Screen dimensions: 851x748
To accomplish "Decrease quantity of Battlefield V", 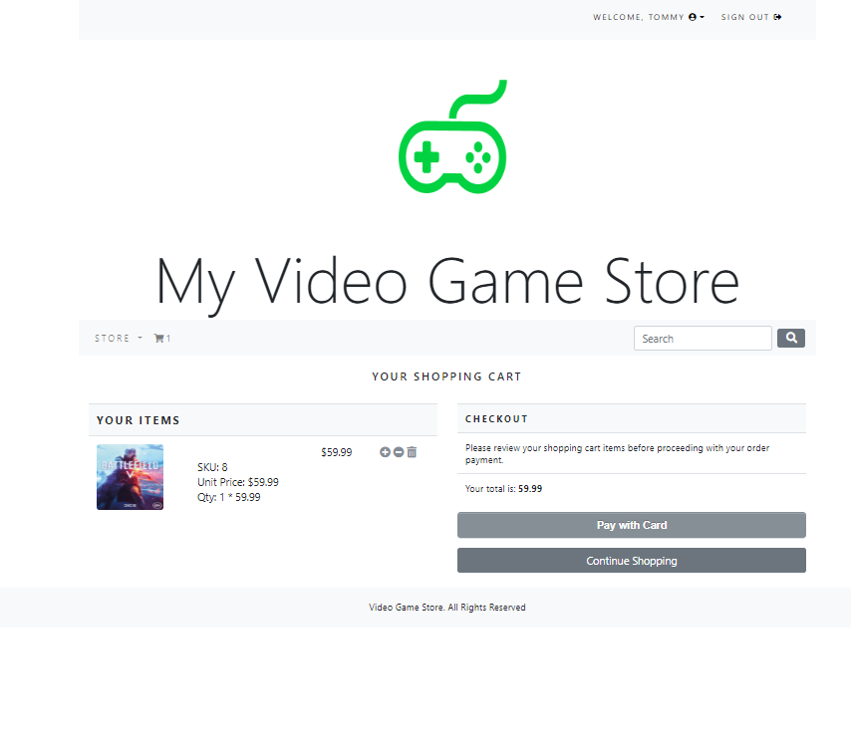I will click(398, 451).
